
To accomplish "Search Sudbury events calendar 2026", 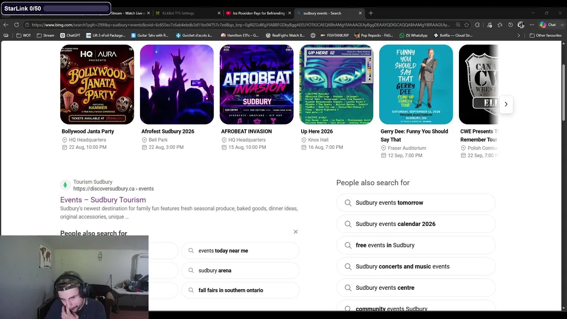I will pos(416,224).
